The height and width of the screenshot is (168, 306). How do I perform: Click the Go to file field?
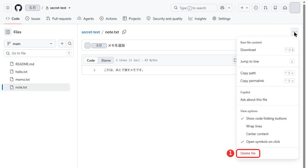39,53
